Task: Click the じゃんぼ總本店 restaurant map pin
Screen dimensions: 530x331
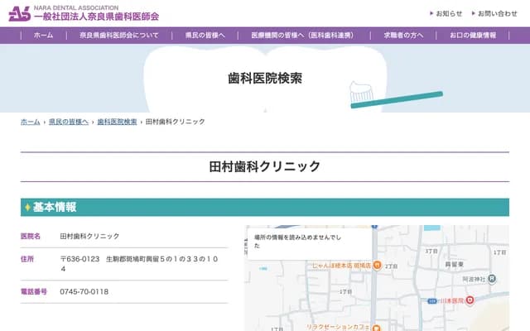Action: 377,266
